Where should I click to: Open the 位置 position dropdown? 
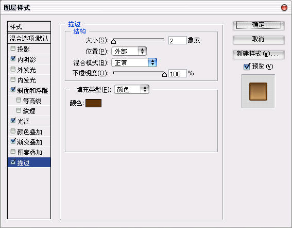pyautogui.click(x=129, y=51)
